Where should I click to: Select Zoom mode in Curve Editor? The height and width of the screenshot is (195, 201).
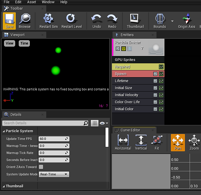coord(194,142)
